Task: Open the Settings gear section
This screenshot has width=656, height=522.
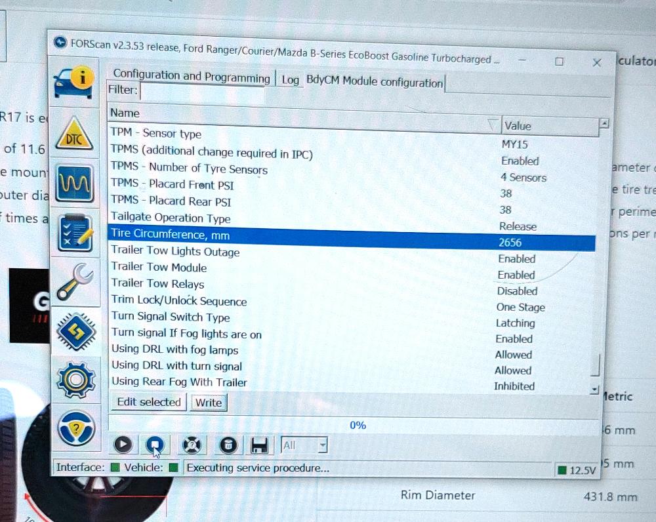Action: coord(76,380)
